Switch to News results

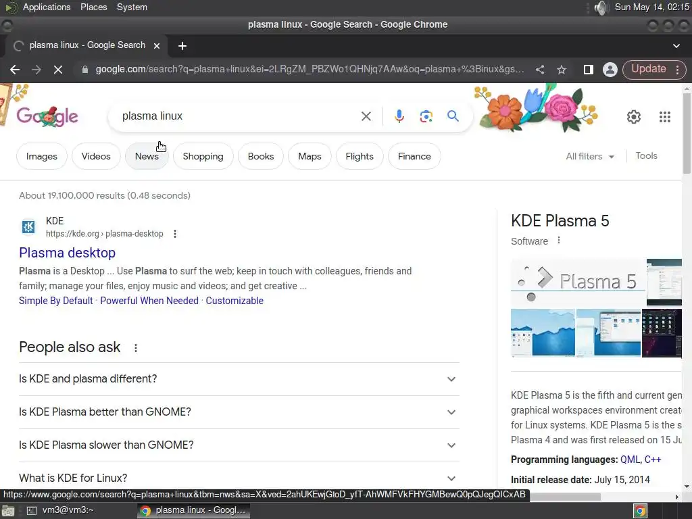(x=147, y=156)
